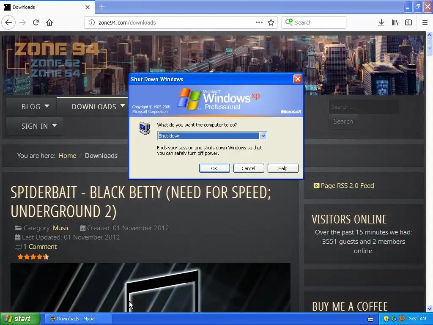The image size is (433, 325).
Task: Open the Shut down action dropdown
Action: (263, 136)
